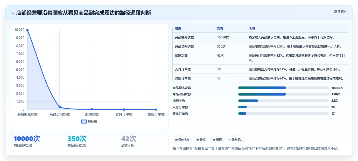Click the footer note starting 漏斗帮助区分
Screen dimensions: 358x161
tap(256, 149)
